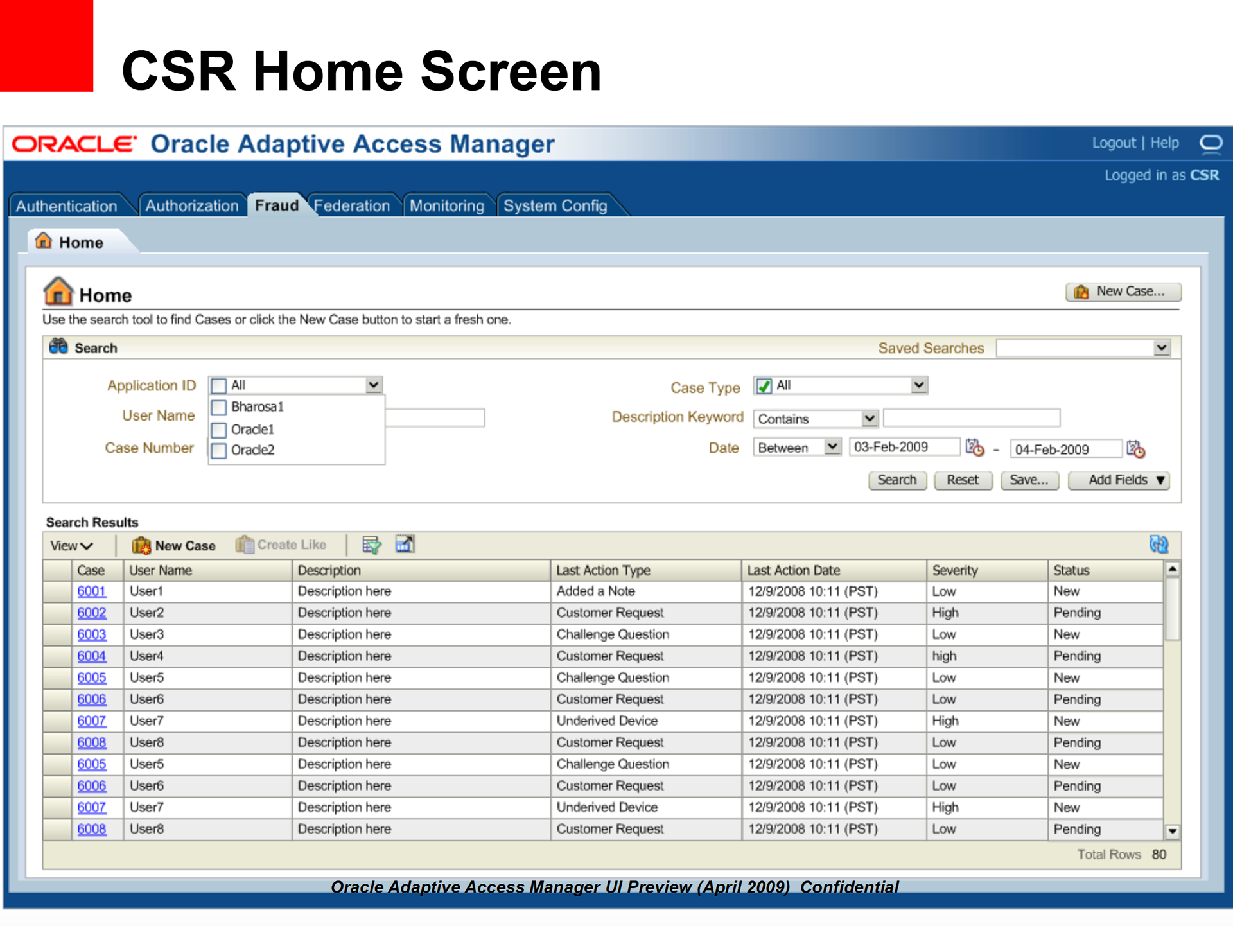Select the Fraud tab
Image resolution: width=1233 pixels, height=926 pixels.
(277, 205)
